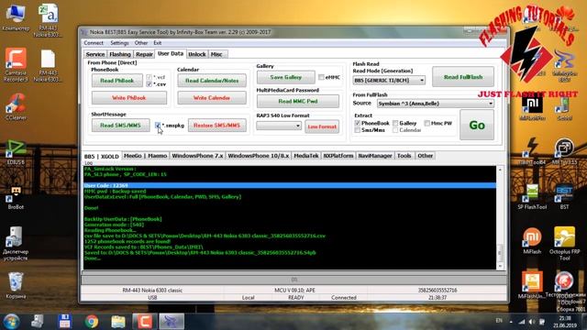Switch to MeeGo | Maemo tab

[145, 156]
